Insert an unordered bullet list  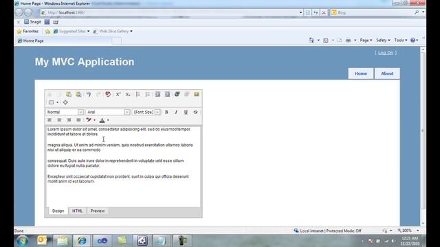point(148,95)
